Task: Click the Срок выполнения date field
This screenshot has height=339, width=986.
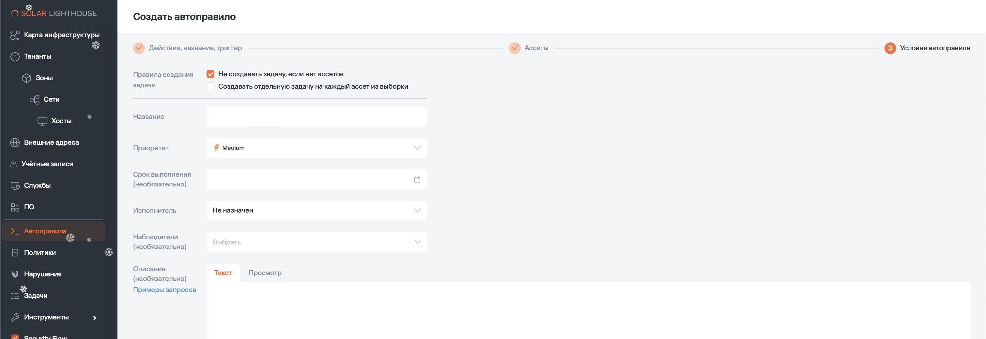Action: coord(316,179)
